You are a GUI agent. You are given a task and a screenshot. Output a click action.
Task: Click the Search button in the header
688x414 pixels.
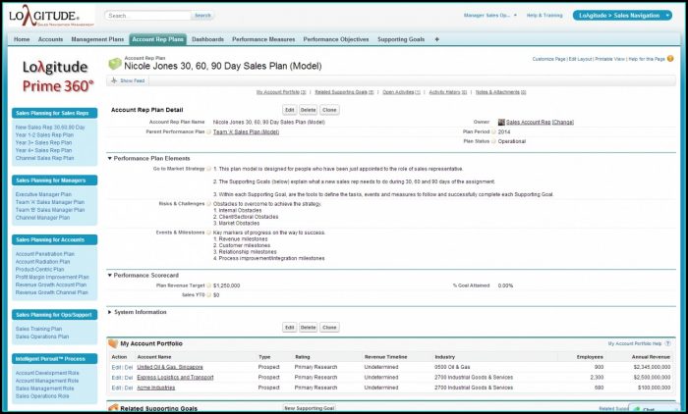tap(202, 16)
